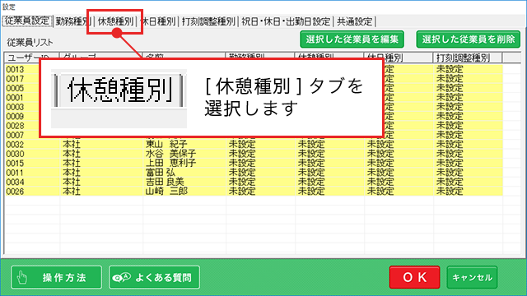
Task: Open the 打刻調整種別 tab
Action: pyautogui.click(x=208, y=21)
